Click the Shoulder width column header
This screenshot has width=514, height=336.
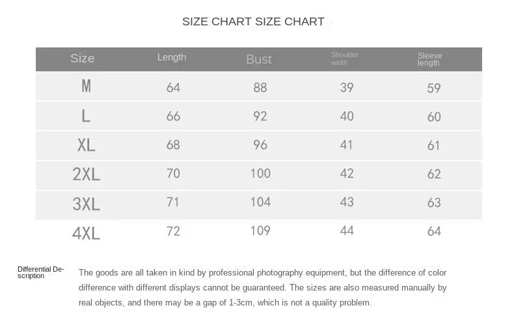click(x=345, y=58)
